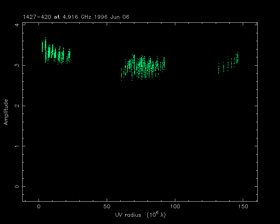Image resolution: width=280 pixels, height=224 pixels.
Task: Click the y-axis tick label "1"
Action: coord(16,146)
